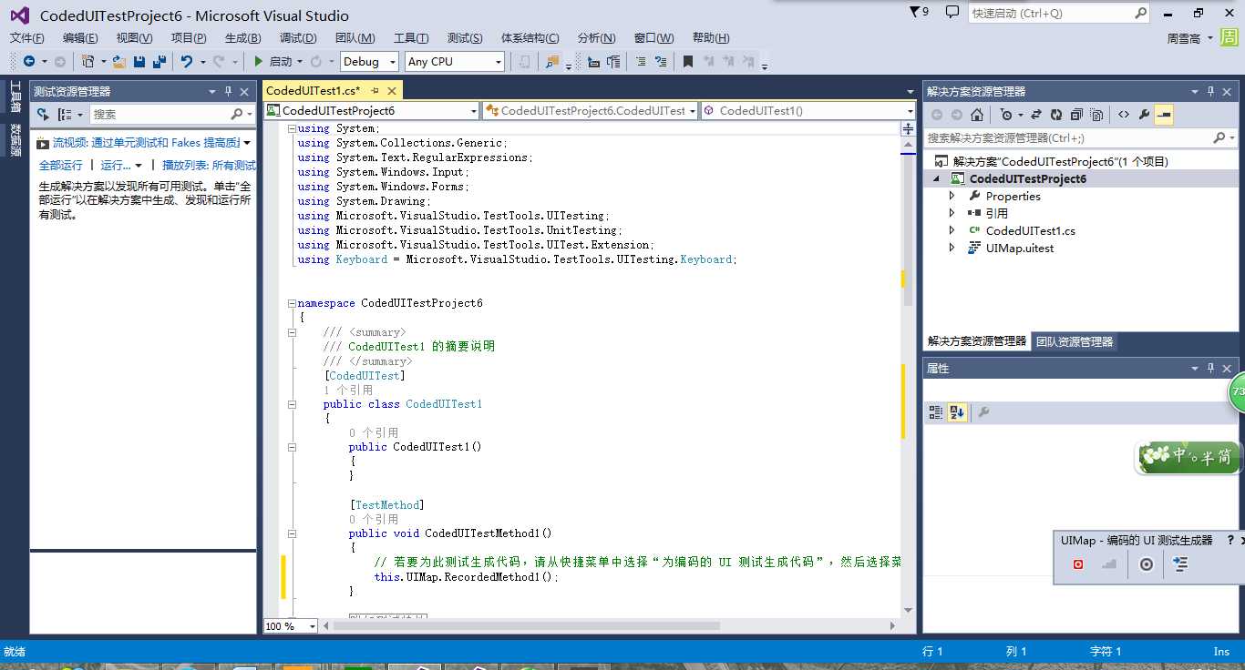Viewport: 1245px width, 670px height.
Task: Click the Find in Files toolbar icon
Action: coord(551,61)
